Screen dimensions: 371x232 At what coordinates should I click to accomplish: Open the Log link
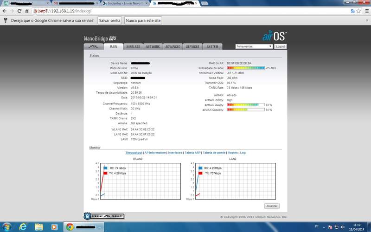tap(243, 153)
